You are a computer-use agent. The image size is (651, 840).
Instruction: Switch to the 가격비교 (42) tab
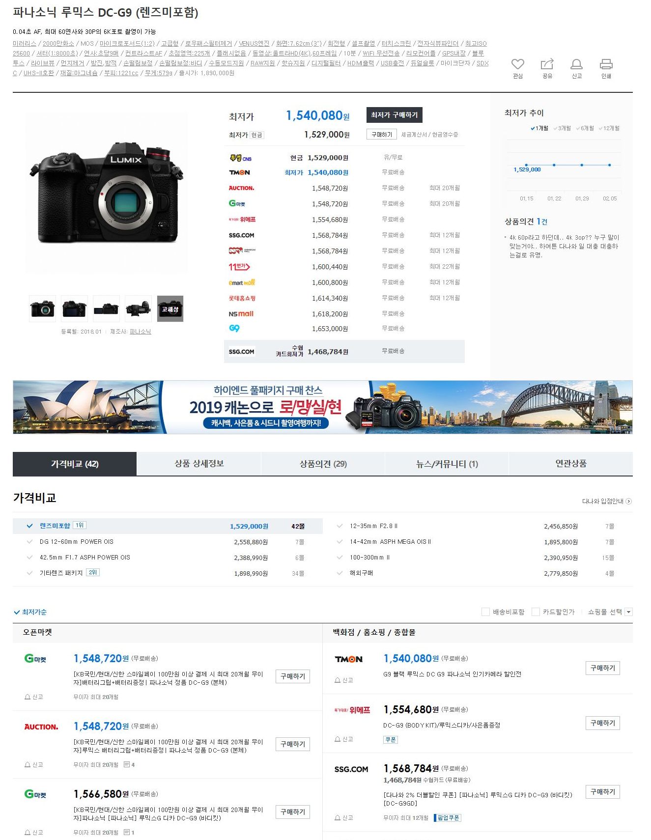coord(75,464)
